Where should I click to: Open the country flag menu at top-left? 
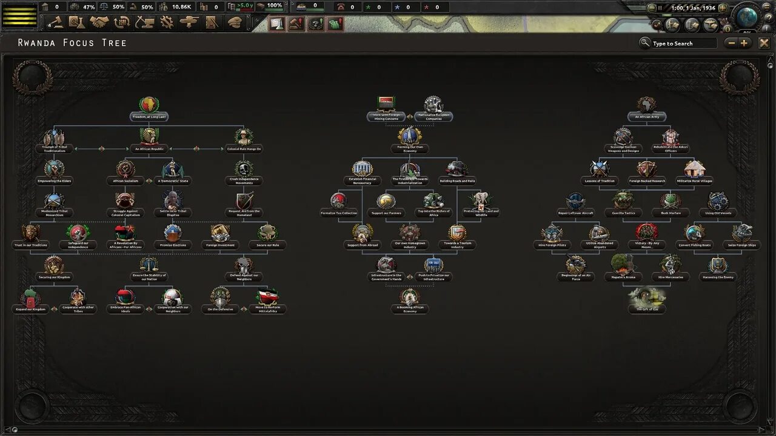(19, 16)
